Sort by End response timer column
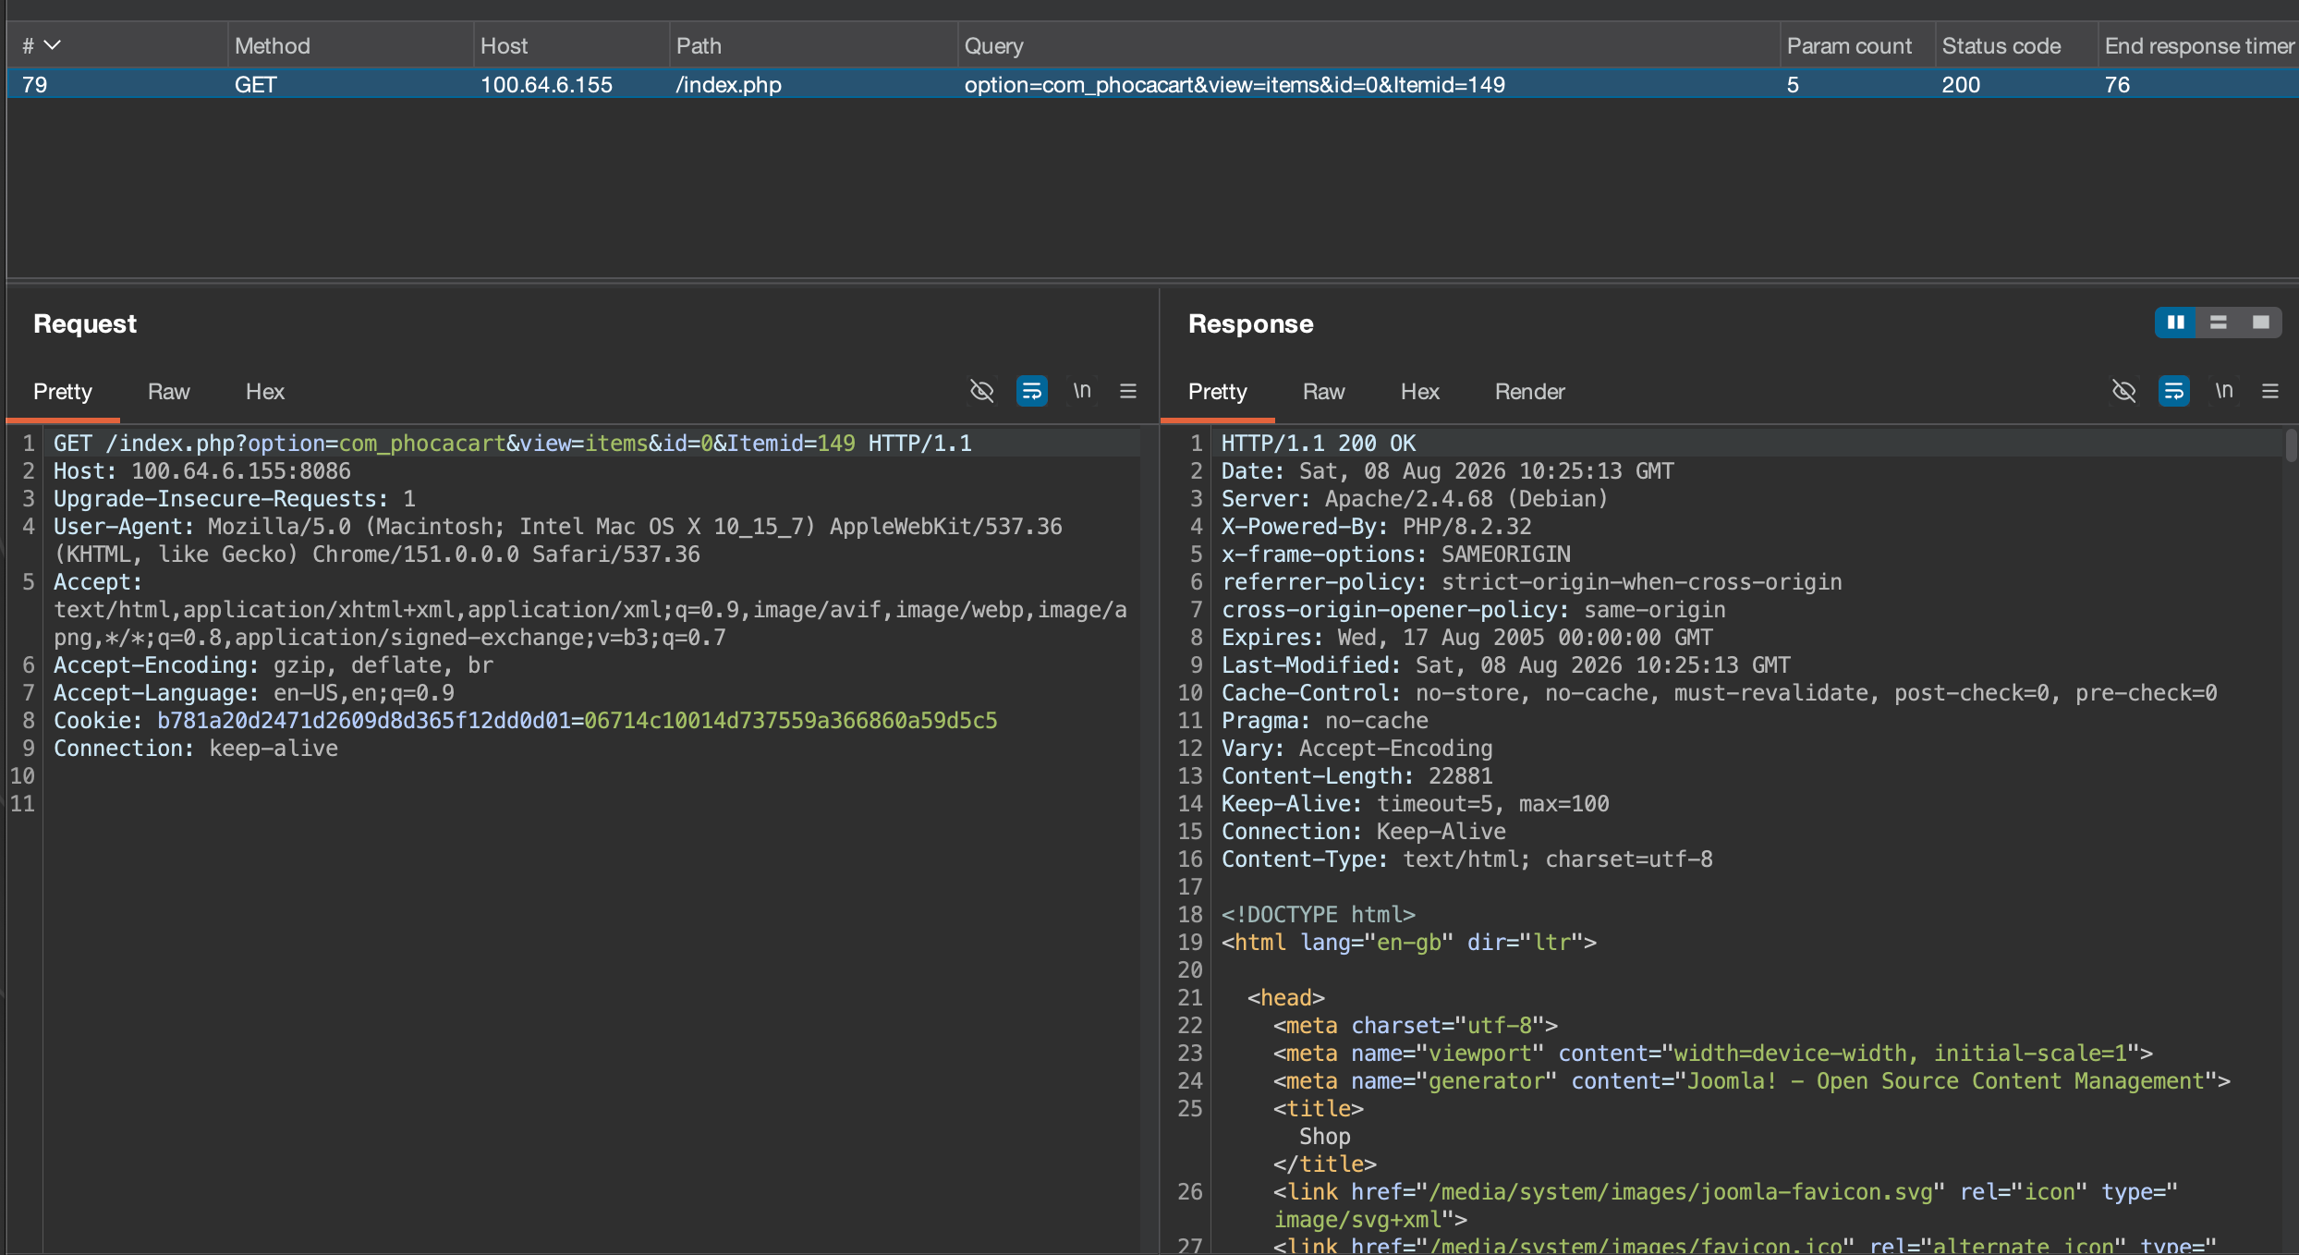This screenshot has width=2299, height=1255. tap(2198, 45)
